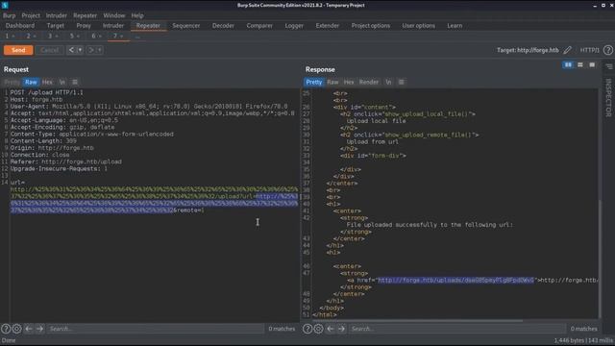615x346 pixels.
Task: Toggle response \n non-printable characters
Action: coord(388,82)
